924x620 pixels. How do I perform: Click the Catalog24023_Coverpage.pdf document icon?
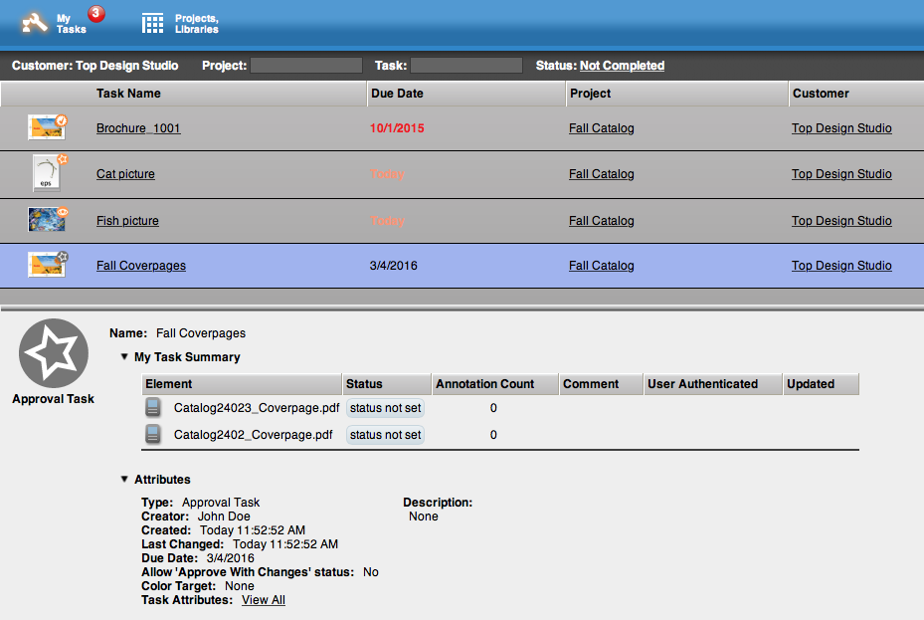point(152,408)
